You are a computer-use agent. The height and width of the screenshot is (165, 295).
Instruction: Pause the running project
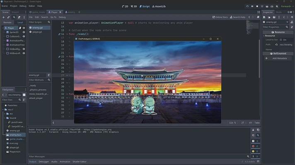[252, 6]
